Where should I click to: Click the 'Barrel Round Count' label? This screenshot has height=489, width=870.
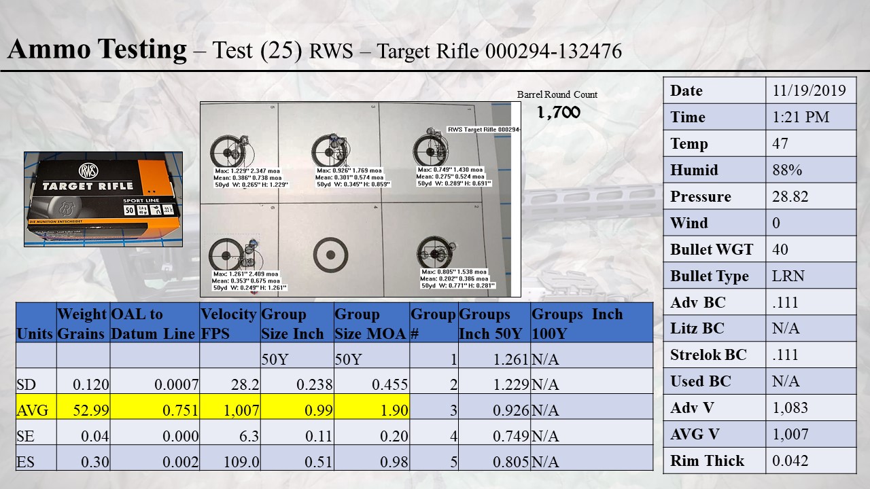(557, 94)
